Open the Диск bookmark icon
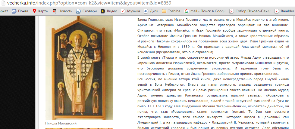The image size is (295, 129). (x=146, y=11)
